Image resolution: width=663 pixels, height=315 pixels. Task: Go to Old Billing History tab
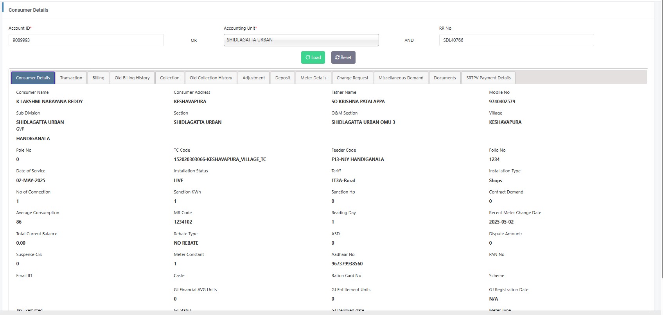click(x=132, y=78)
